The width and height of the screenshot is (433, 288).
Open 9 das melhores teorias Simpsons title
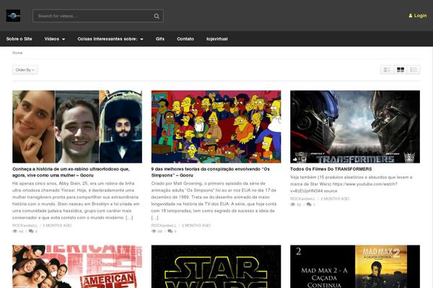click(211, 172)
